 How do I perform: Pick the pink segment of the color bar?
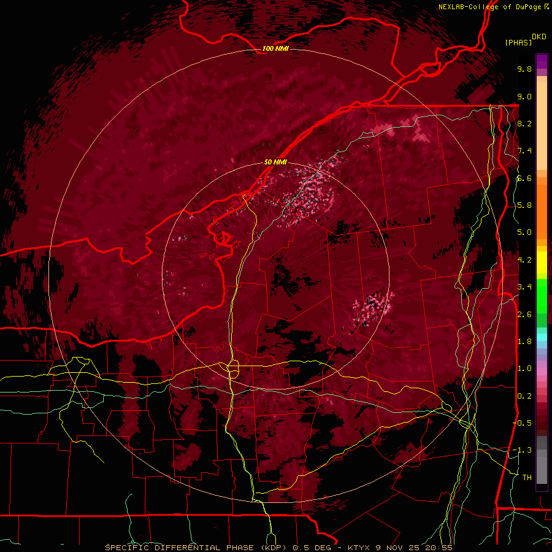pyautogui.click(x=542, y=372)
